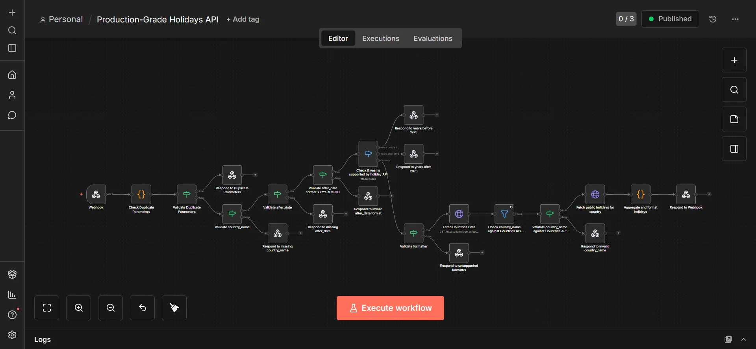Add a node with the canvas plus button

(x=734, y=60)
